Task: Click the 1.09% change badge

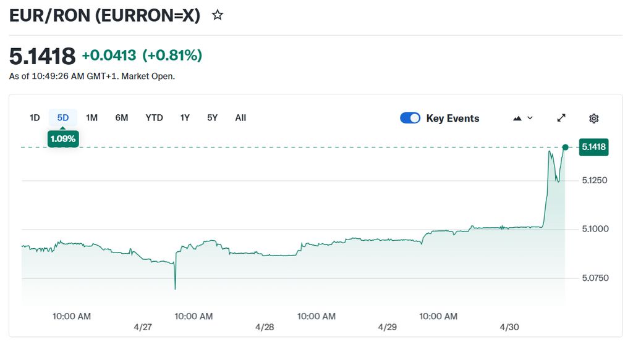Action: click(x=63, y=139)
